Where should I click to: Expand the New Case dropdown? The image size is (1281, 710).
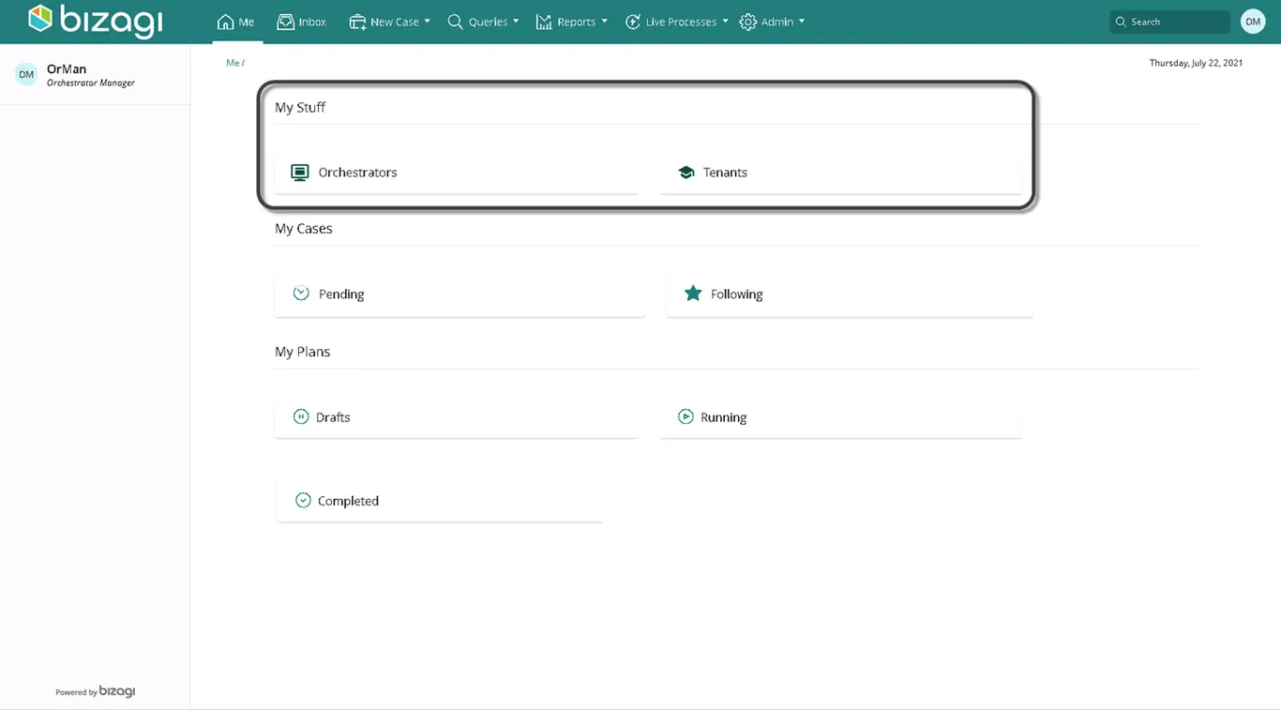(x=389, y=22)
